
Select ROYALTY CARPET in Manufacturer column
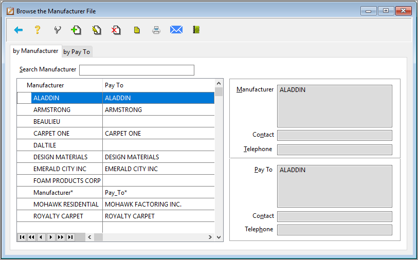pyautogui.click(x=58, y=216)
